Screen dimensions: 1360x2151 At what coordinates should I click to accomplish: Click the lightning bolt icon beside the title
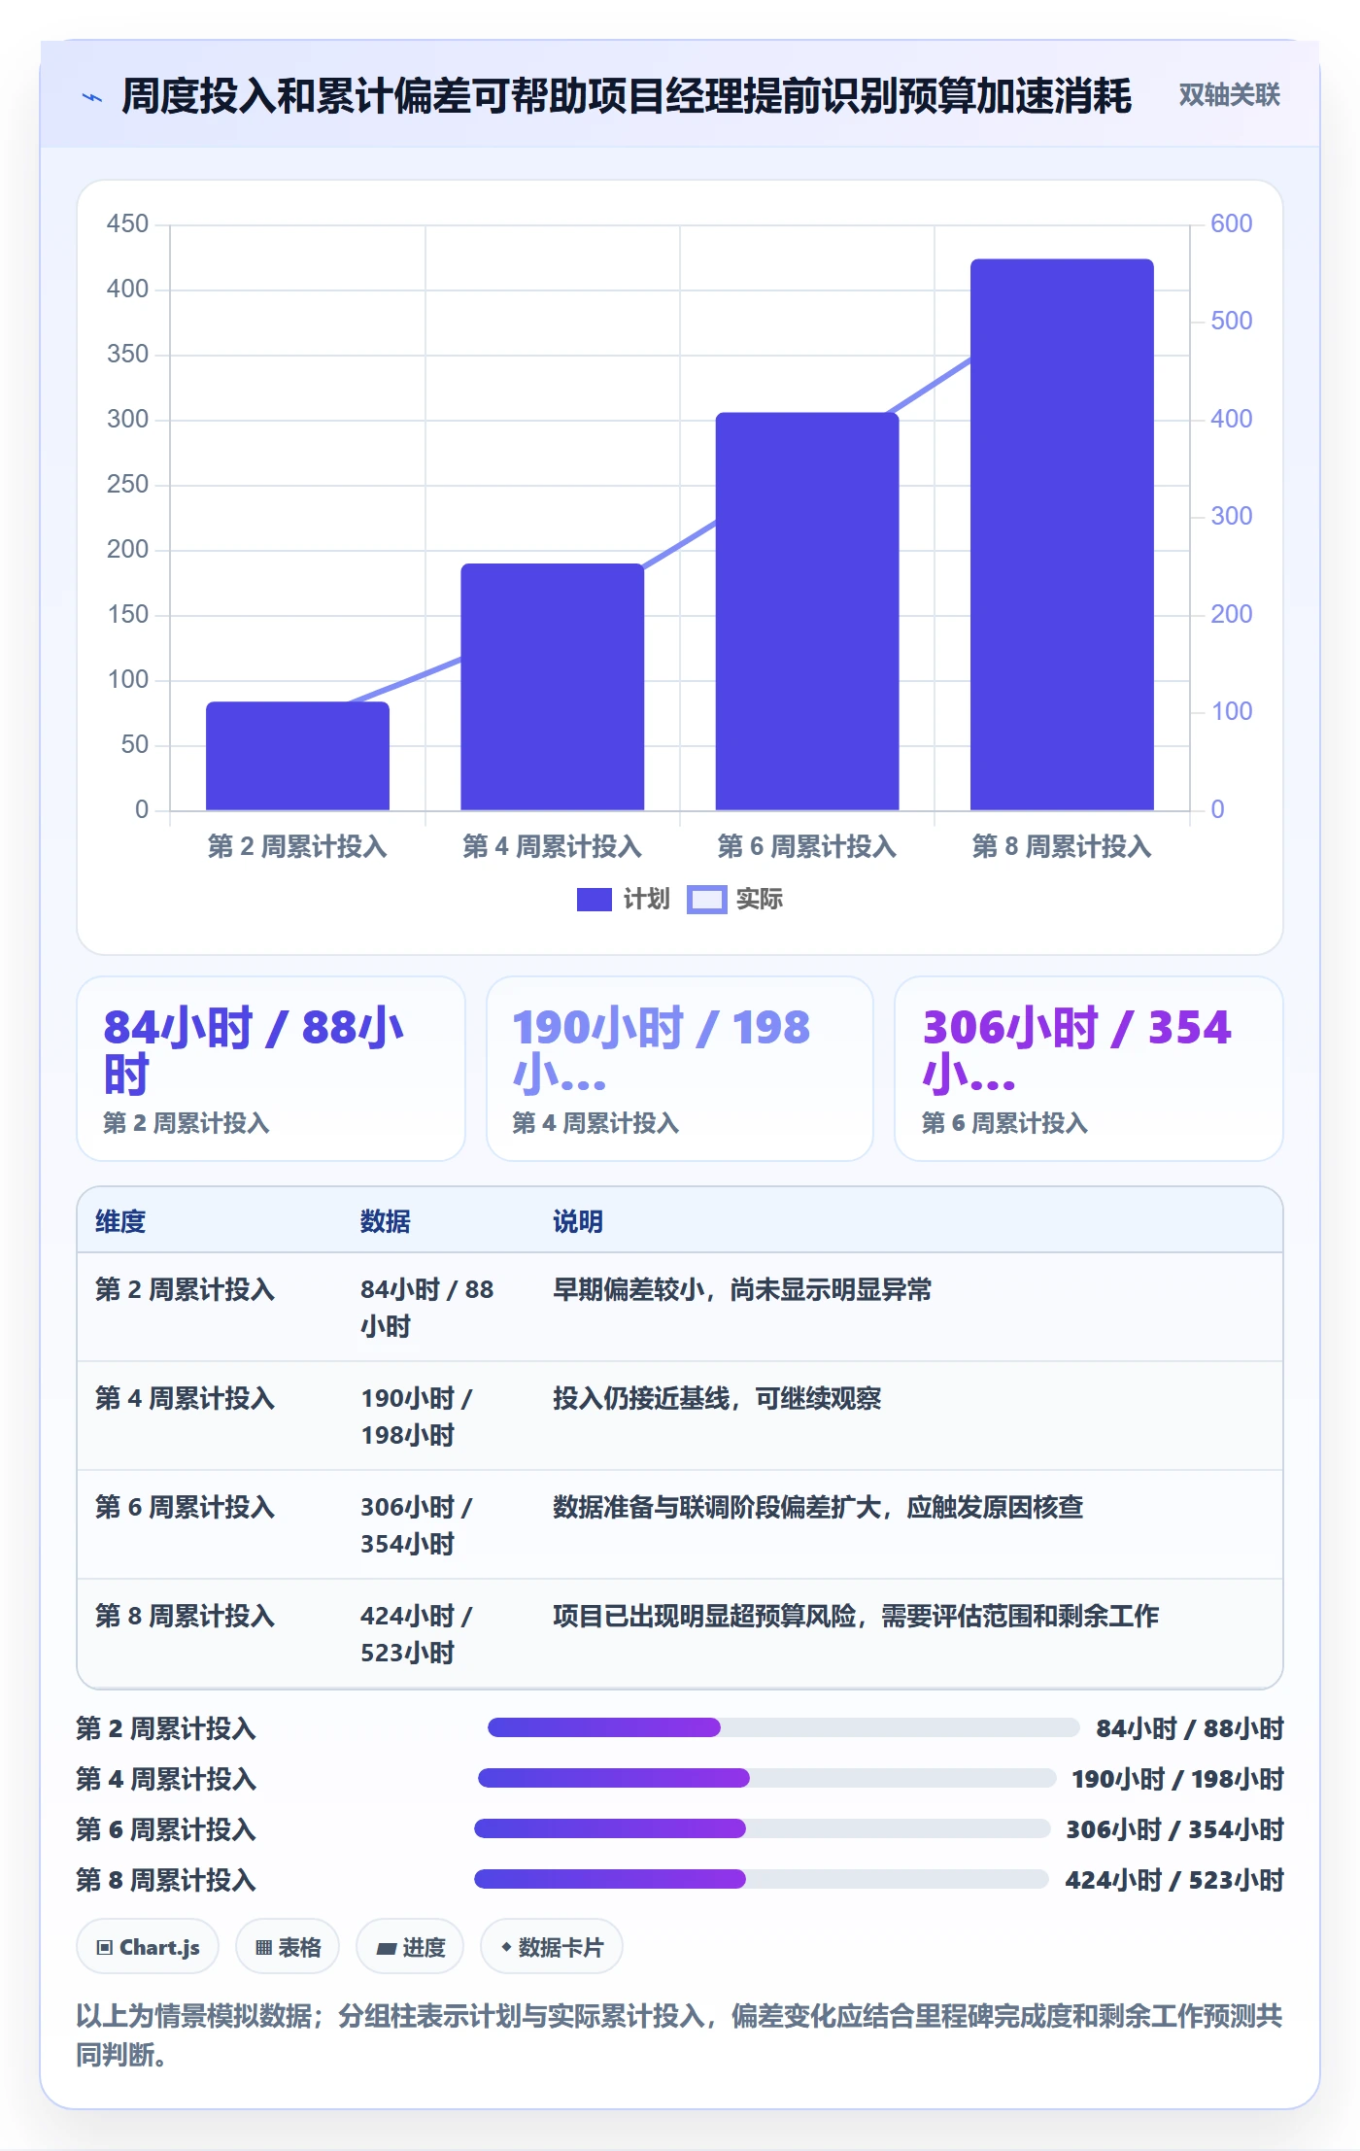pos(92,96)
